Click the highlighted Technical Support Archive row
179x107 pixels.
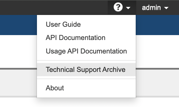pyautogui.click(x=86, y=70)
